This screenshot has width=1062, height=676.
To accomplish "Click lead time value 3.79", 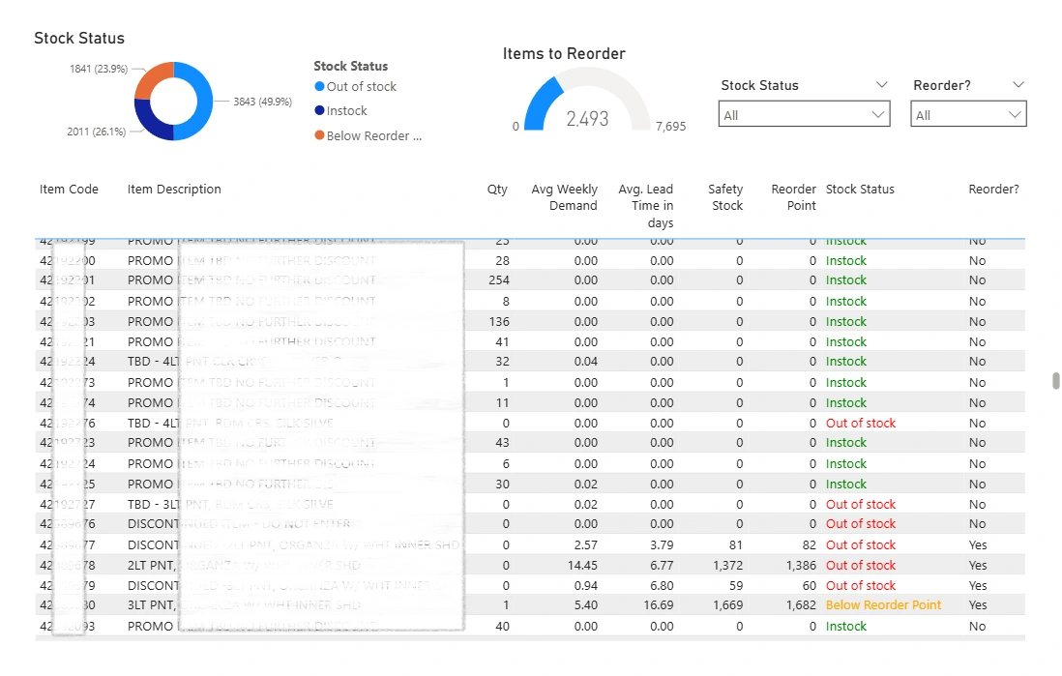I will tap(662, 544).
